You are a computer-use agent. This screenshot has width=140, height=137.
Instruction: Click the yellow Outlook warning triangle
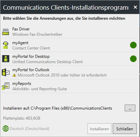click(14, 75)
